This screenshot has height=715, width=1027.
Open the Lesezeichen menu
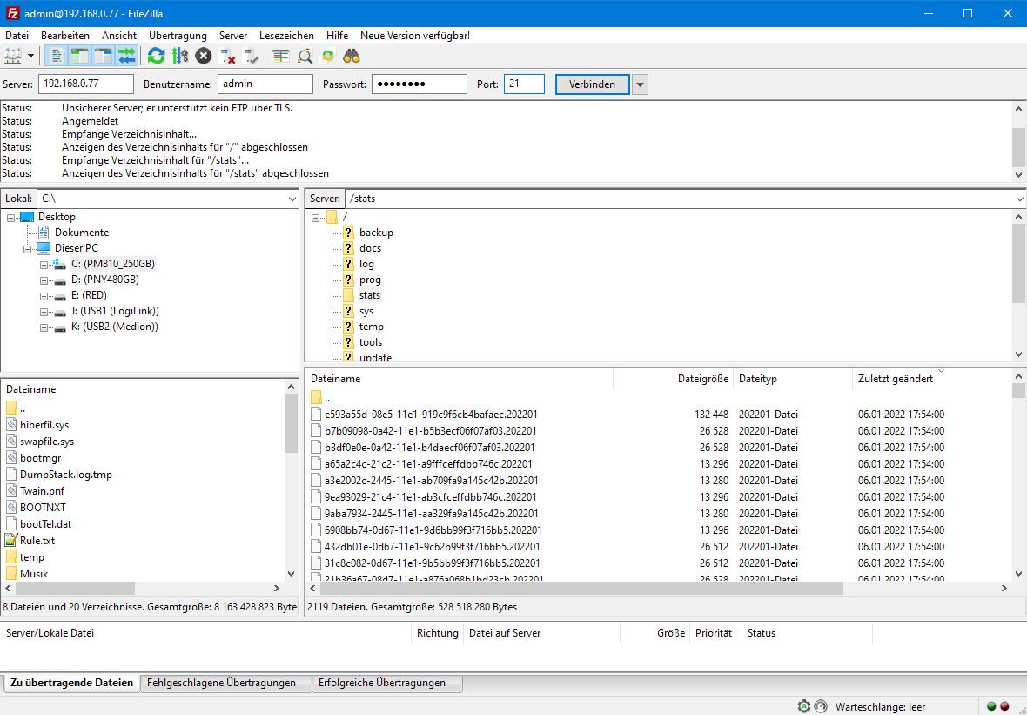286,36
